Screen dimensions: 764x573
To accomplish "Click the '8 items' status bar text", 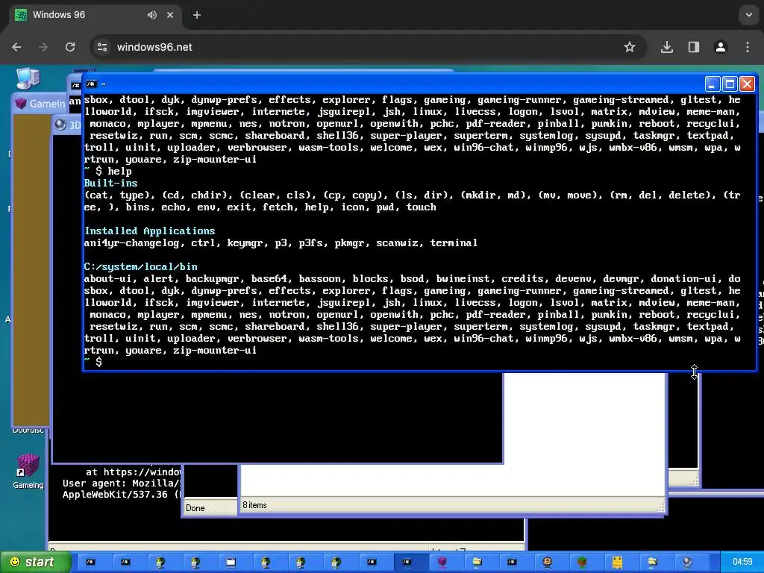I will pyautogui.click(x=255, y=505).
